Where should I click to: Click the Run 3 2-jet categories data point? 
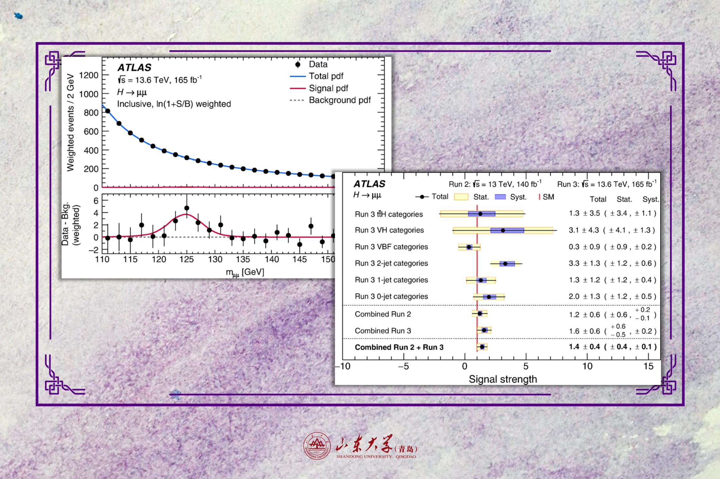(505, 264)
